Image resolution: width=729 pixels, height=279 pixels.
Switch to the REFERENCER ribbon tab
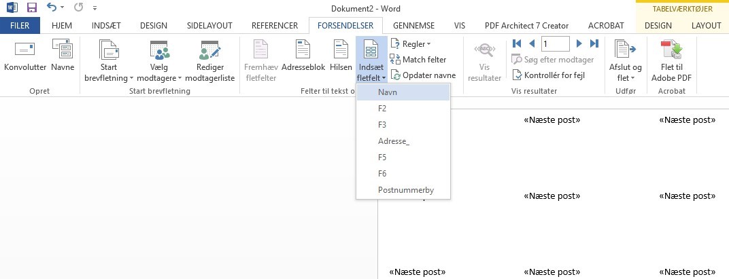[275, 26]
